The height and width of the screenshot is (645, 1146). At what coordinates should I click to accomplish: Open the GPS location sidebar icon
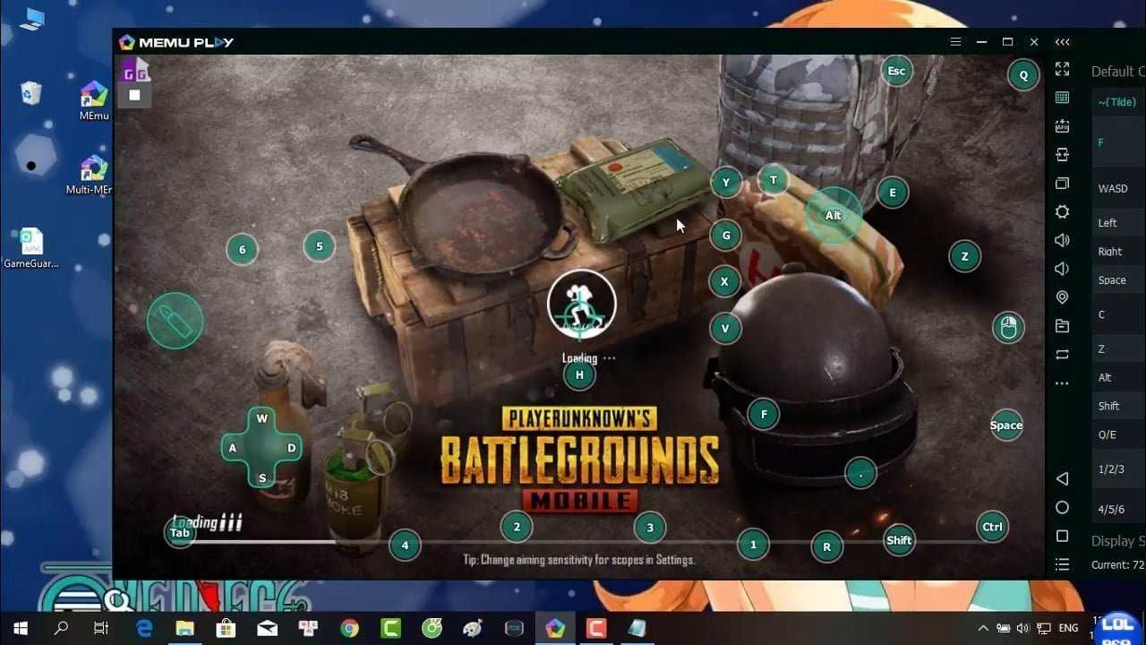click(x=1062, y=297)
